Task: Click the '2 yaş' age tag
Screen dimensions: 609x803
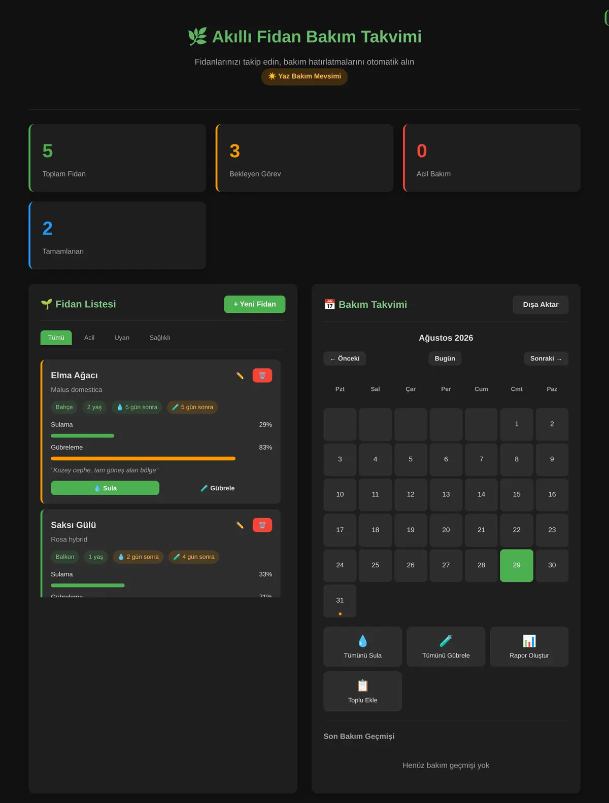Action: (x=94, y=407)
